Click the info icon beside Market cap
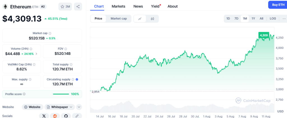Image resolution: width=287 pixels, height=118 pixels. click(x=50, y=33)
